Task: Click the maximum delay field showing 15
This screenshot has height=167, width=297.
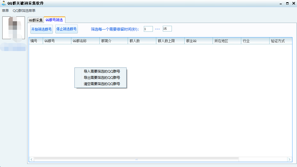Action: click(167, 29)
